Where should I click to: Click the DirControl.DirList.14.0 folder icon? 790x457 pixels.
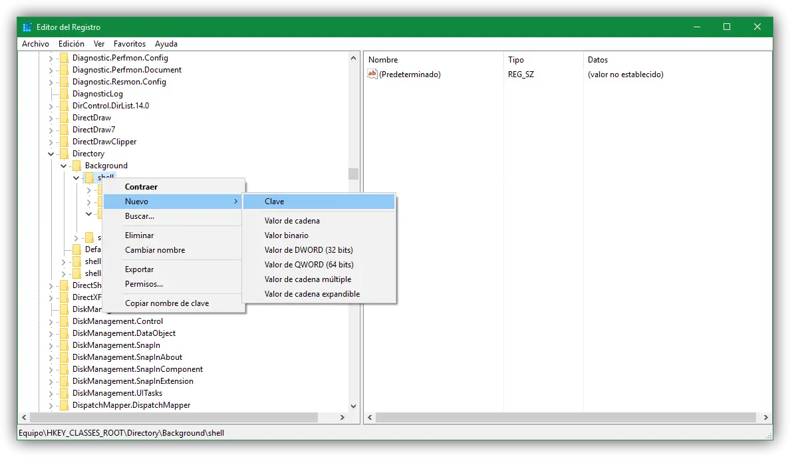tap(64, 106)
